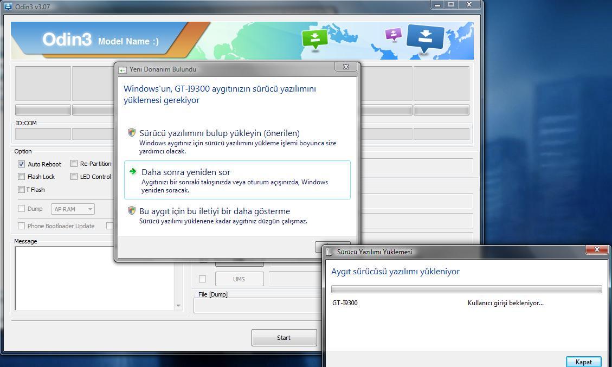This screenshot has height=367, width=612.
Task: Click the green download bubble in banner
Action: [315, 38]
